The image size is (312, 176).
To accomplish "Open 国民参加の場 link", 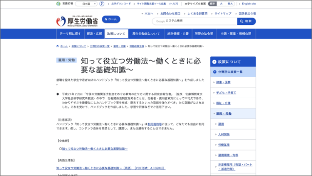I will click(x=247, y=14).
